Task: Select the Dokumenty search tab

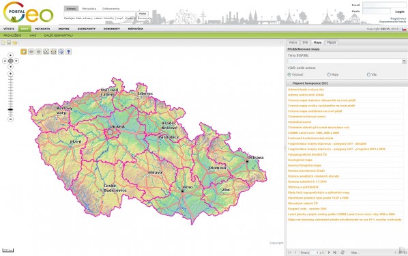Action: pyautogui.click(x=111, y=9)
